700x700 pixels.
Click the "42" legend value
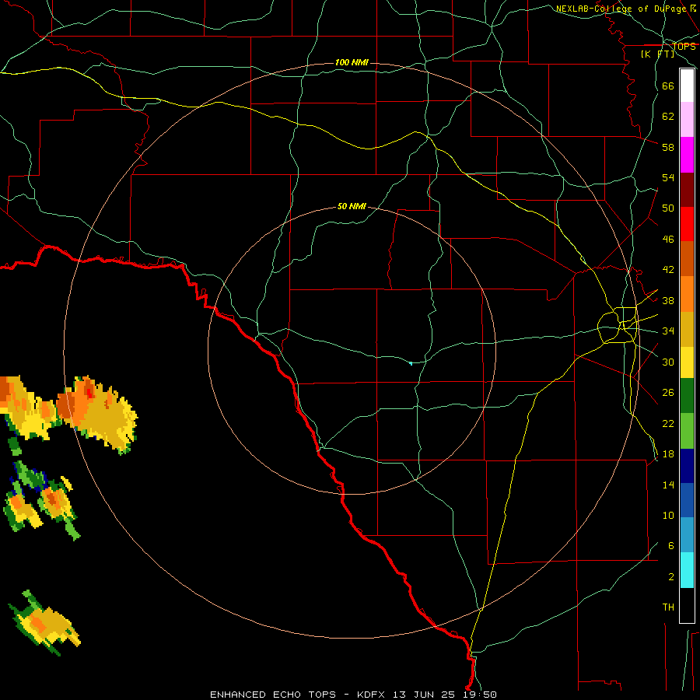668,270
